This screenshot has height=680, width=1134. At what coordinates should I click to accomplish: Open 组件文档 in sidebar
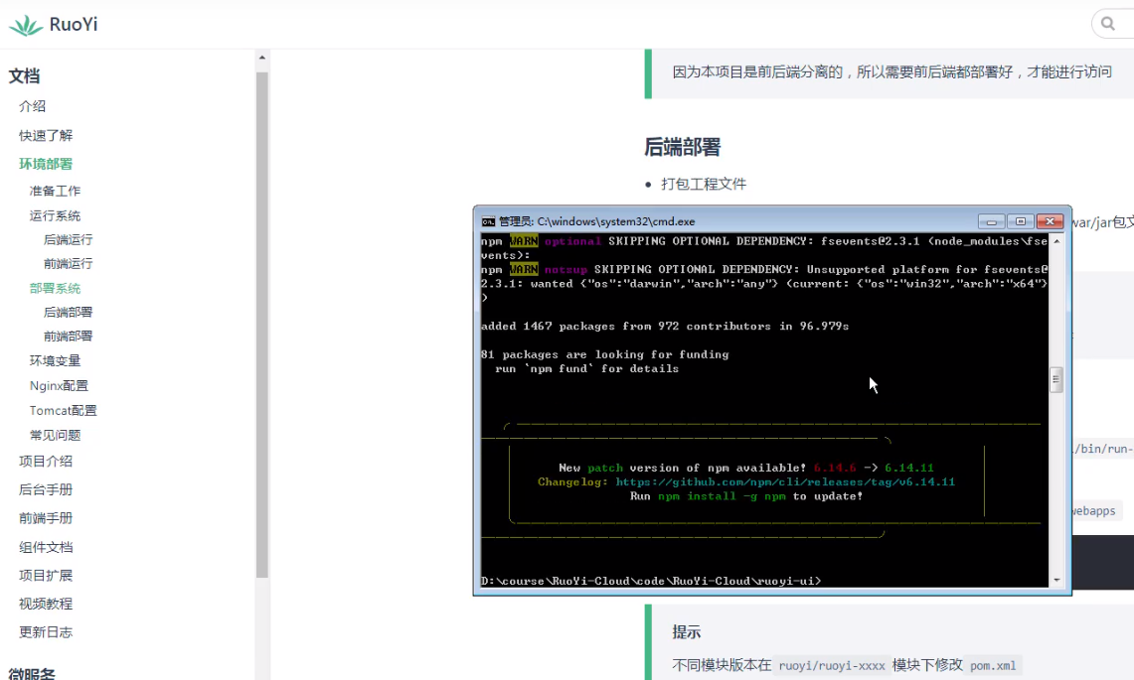tap(46, 547)
